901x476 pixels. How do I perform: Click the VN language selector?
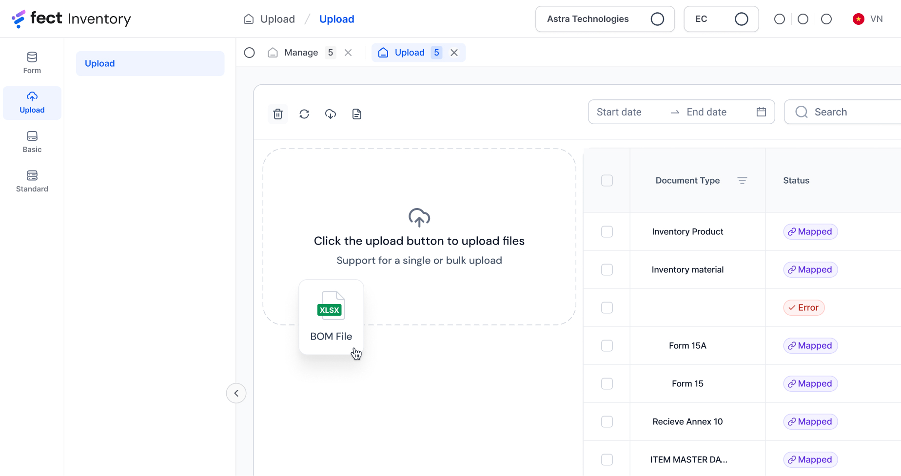(868, 19)
